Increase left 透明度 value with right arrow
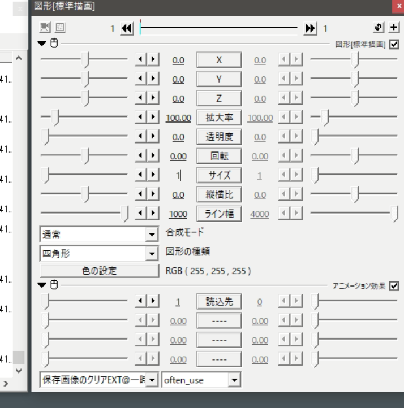 tap(153, 136)
